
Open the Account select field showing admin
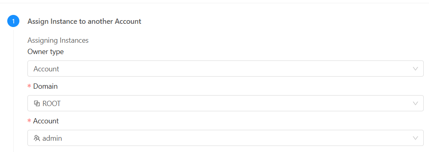226,138
